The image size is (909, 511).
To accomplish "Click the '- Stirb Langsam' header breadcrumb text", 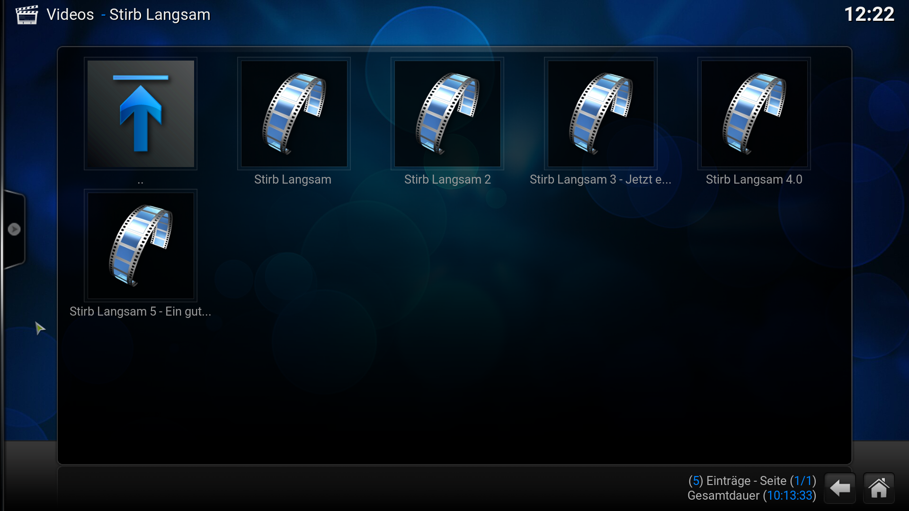I will [156, 15].
